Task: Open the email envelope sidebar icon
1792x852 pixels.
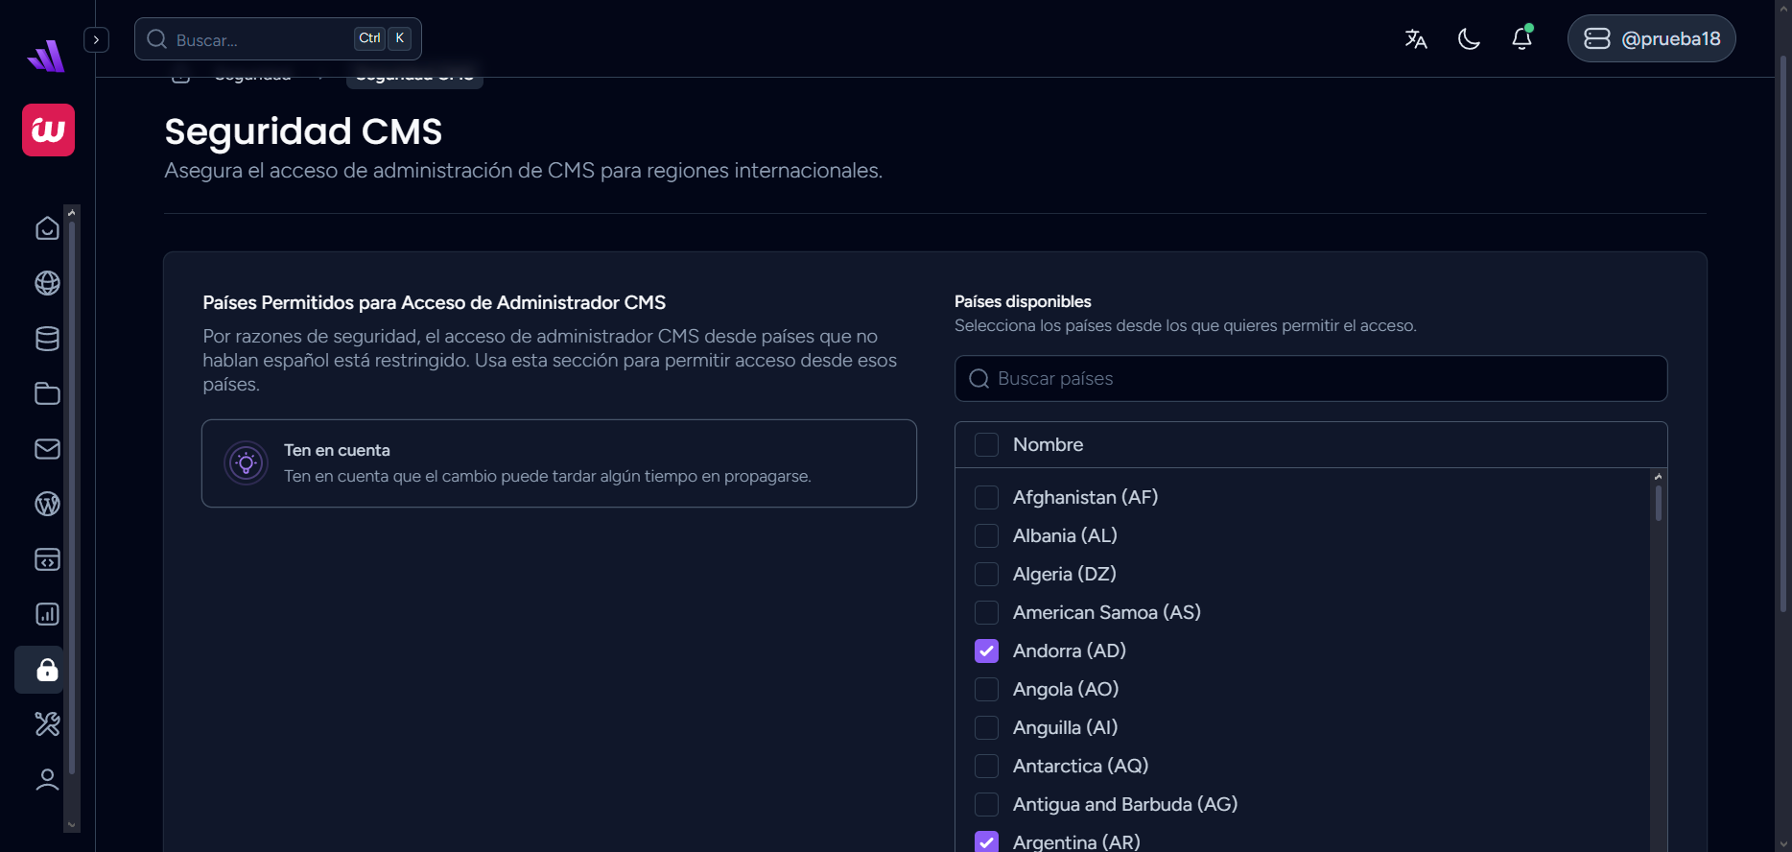Action: coord(47,449)
